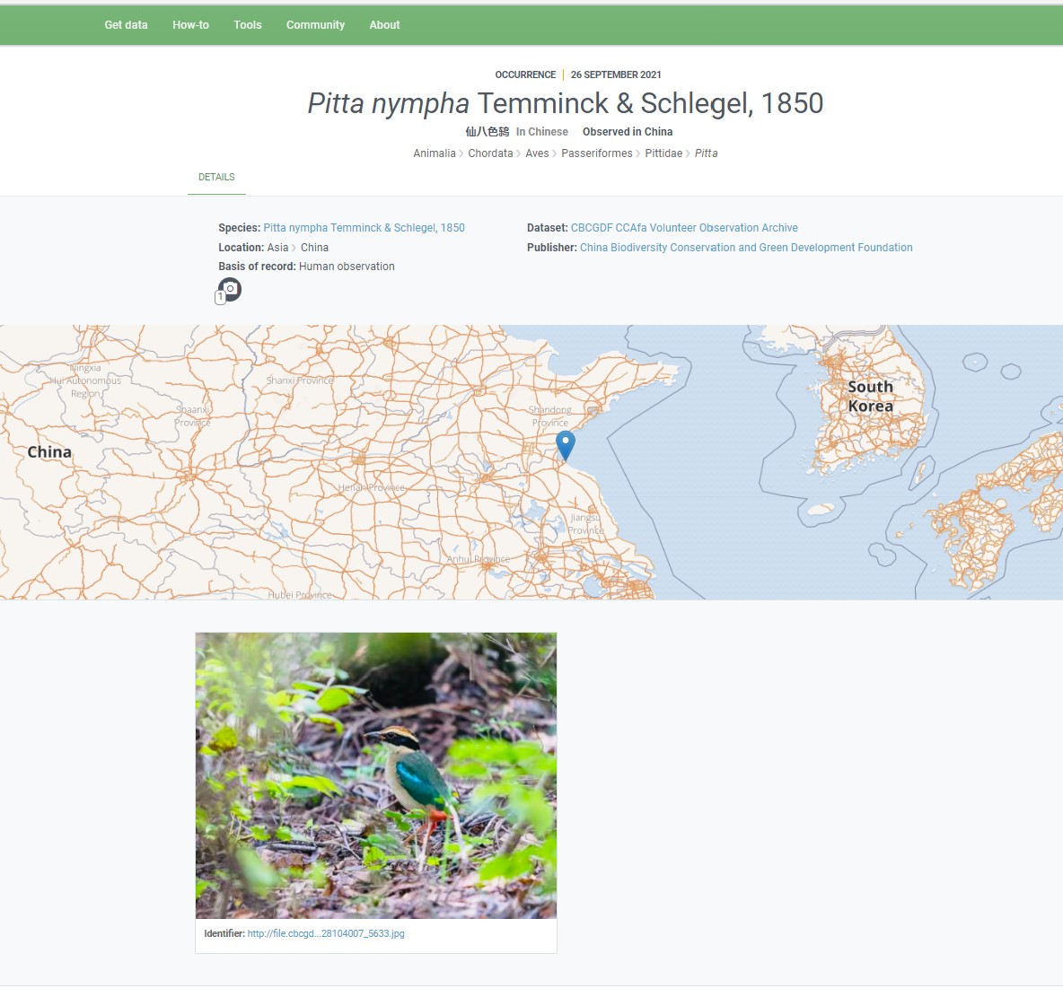Expand the About navigation menu
Image resolution: width=1063 pixels, height=1006 pixels.
384,25
